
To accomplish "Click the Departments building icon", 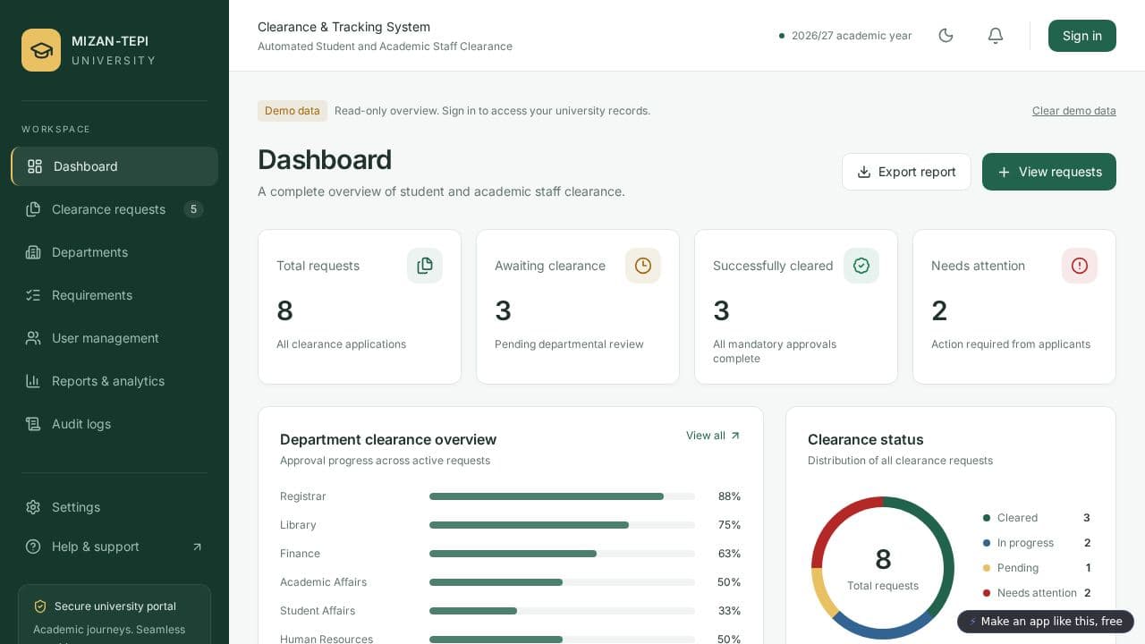I will (x=33, y=252).
